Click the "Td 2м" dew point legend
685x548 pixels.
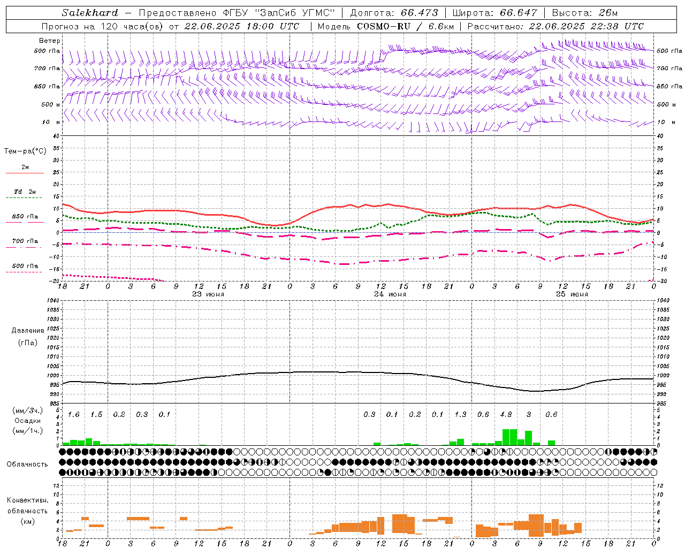pyautogui.click(x=25, y=192)
